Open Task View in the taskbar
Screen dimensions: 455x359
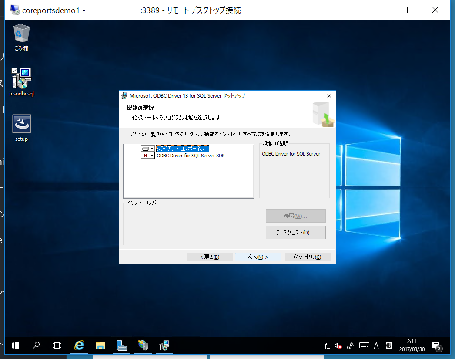pyautogui.click(x=57, y=345)
